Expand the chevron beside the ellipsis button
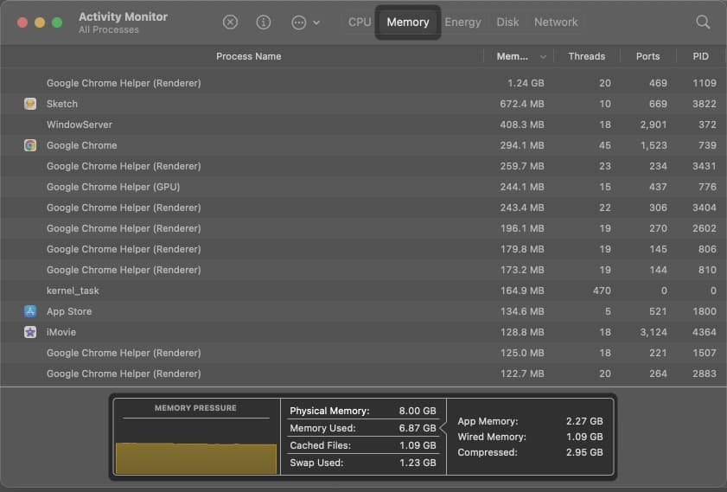727x492 pixels. [316, 22]
